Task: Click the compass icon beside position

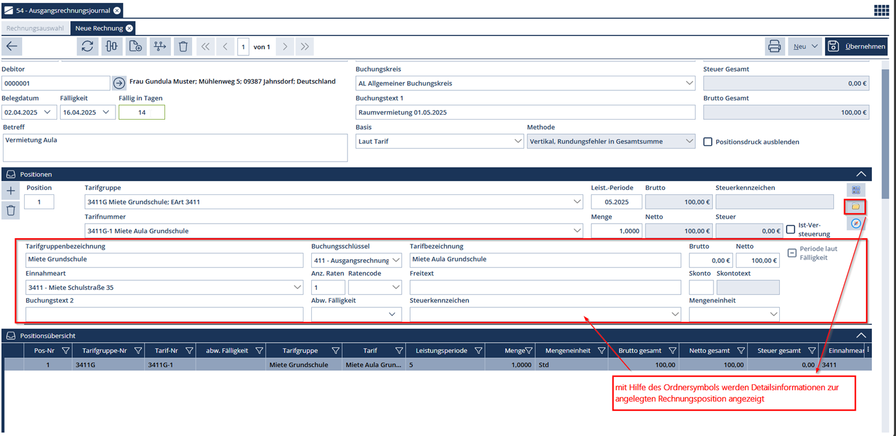Action: click(856, 224)
